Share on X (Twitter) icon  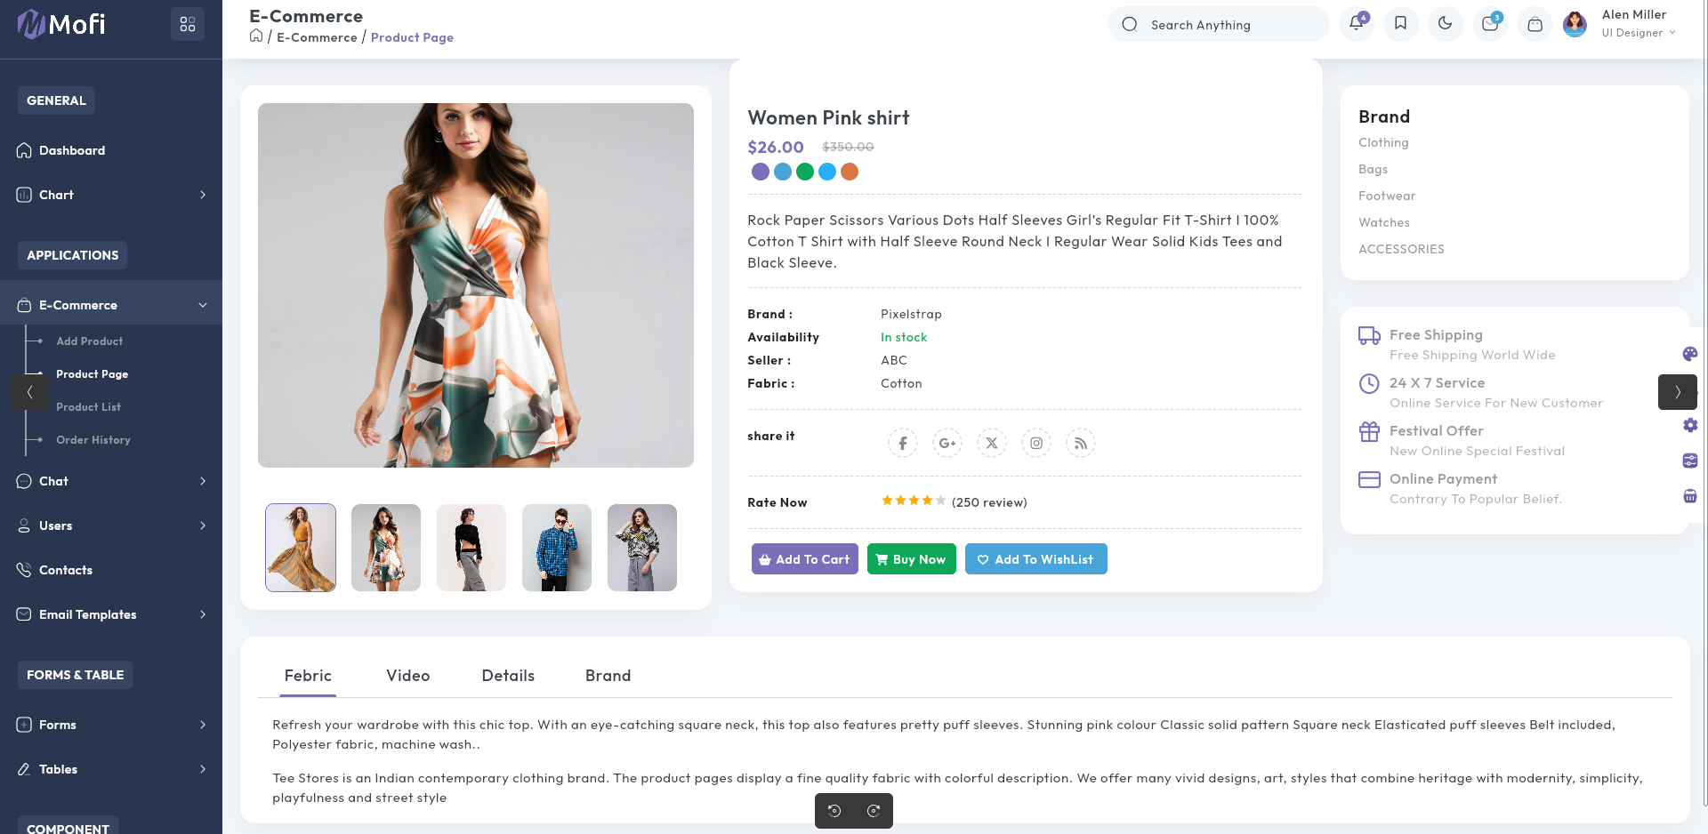pyautogui.click(x=991, y=443)
